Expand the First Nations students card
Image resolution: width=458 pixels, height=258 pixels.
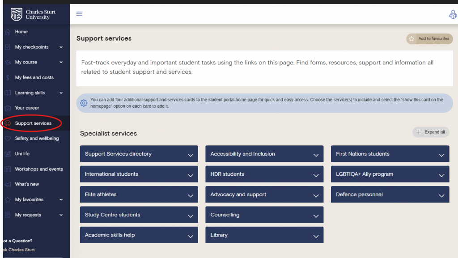tap(441, 155)
